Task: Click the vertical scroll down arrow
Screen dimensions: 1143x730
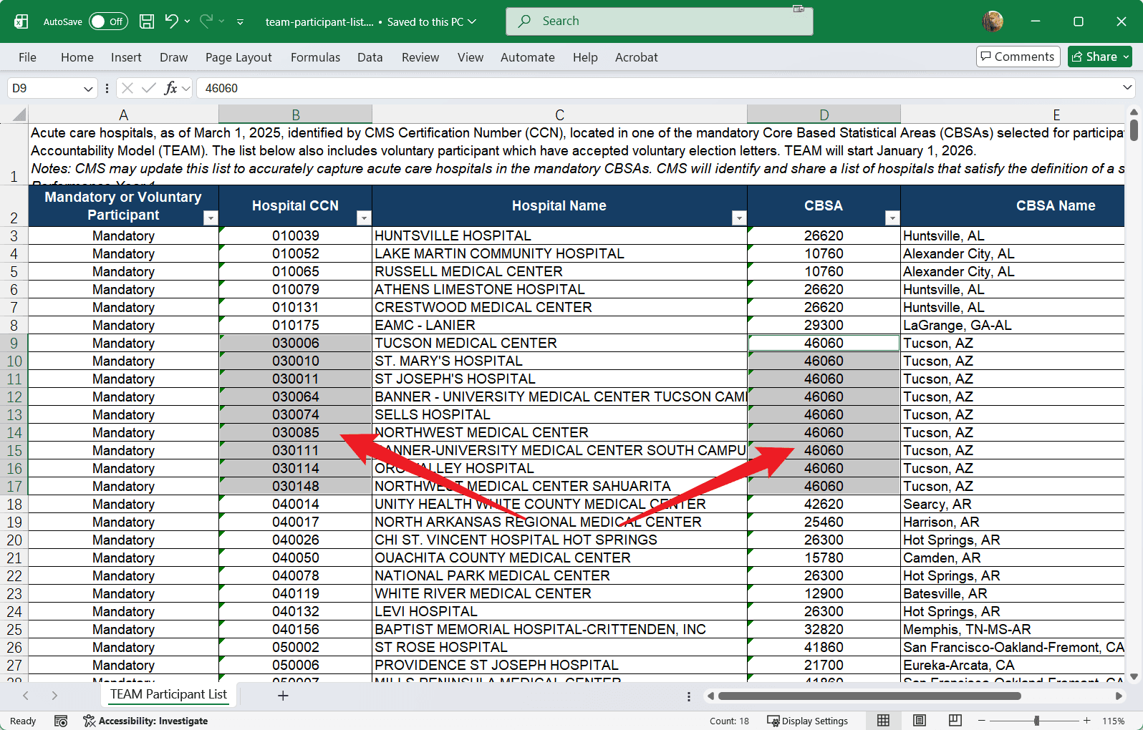Action: tap(1134, 676)
